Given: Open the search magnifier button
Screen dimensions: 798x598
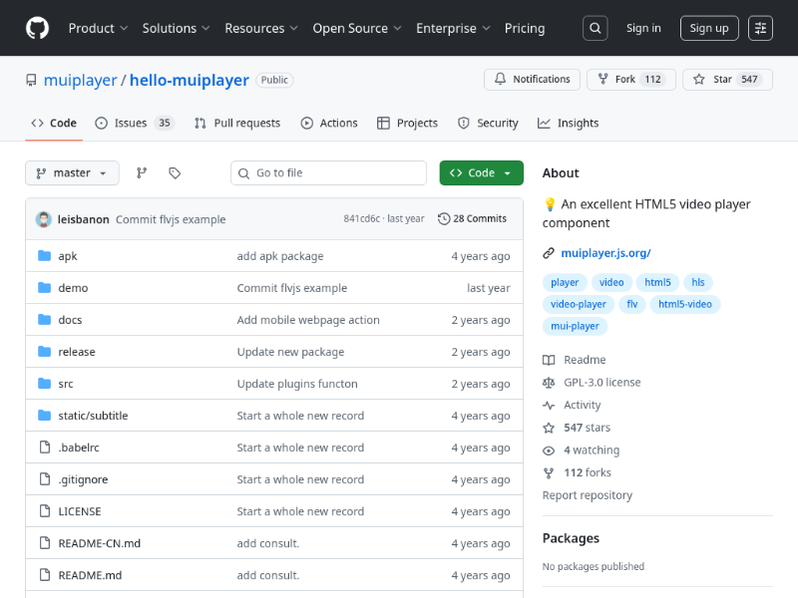Looking at the screenshot, I should click(595, 28).
